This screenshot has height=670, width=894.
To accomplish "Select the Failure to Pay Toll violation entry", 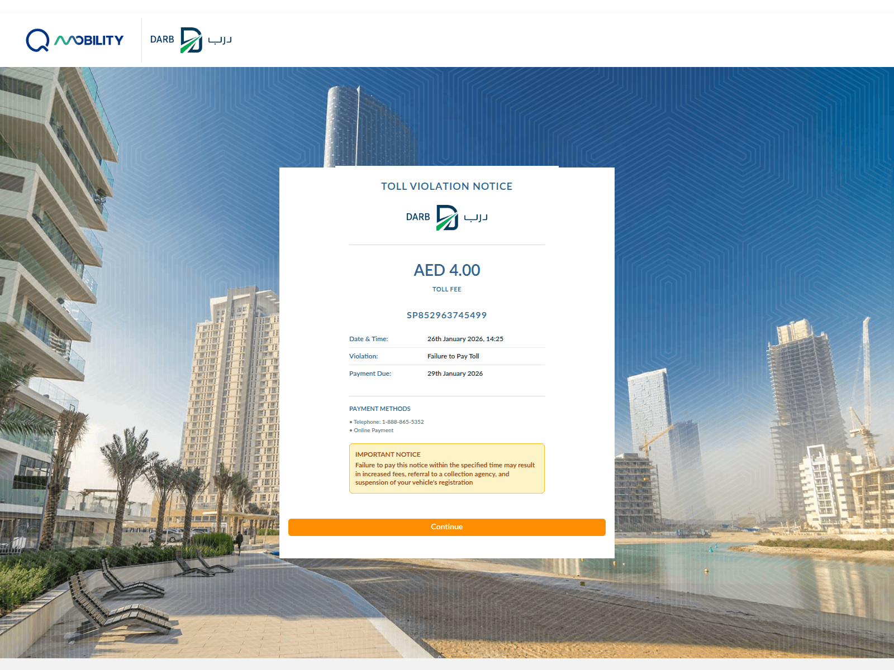I will (x=453, y=356).
